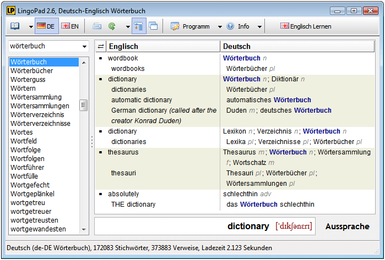Select Wörterverzeichnis in the word list
This screenshot has height=260, width=385.
(37, 115)
